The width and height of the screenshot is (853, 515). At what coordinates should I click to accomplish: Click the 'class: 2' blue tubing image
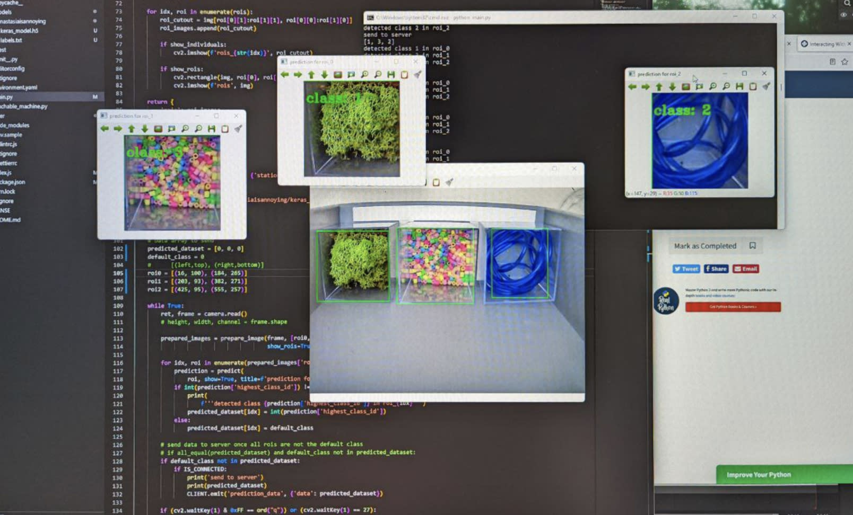(700, 140)
